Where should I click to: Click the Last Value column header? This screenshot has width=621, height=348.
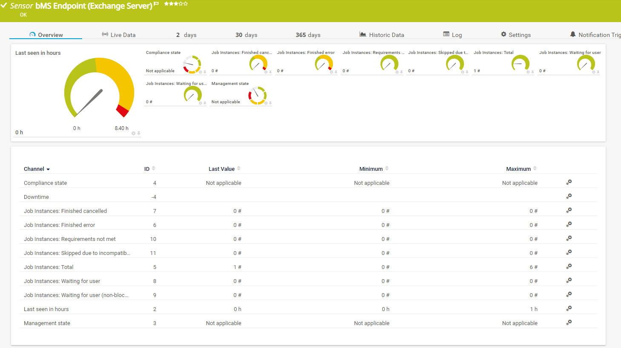pos(221,169)
